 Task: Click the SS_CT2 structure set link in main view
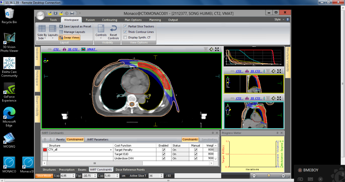(x=73, y=49)
